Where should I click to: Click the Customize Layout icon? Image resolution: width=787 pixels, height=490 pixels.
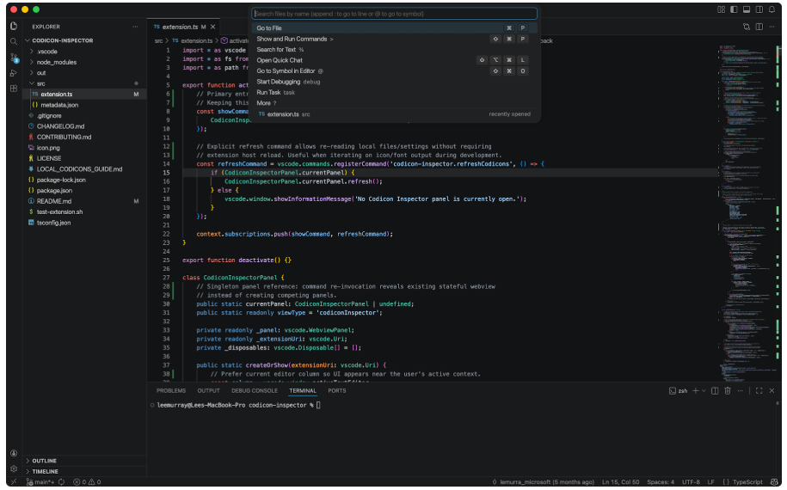722,9
